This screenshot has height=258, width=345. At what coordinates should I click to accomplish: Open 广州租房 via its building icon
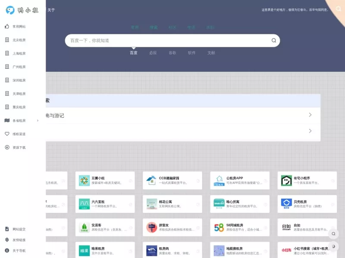(7, 67)
